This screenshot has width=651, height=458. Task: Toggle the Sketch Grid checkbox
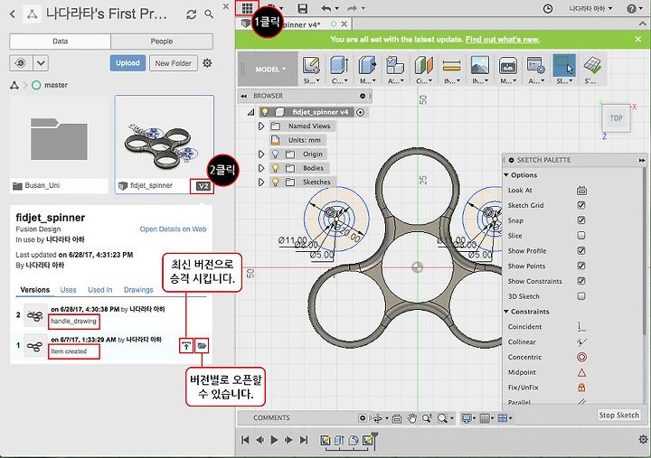pos(581,205)
